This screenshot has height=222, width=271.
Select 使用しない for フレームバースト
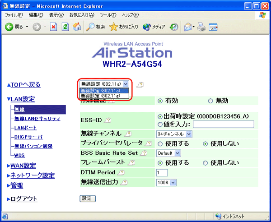point(205,163)
